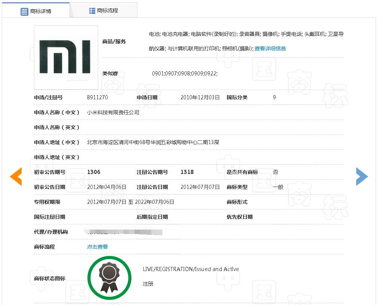Select the 申请/注册号 label

pos(48,97)
